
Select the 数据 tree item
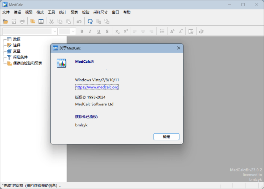[17, 39]
